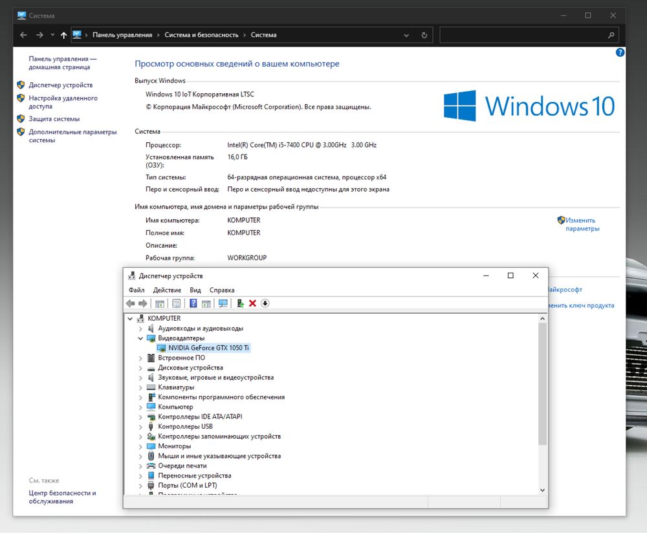Viewport: 647px width, 533px height.
Task: Select Компоненты программного обеспечения item
Action: (x=221, y=397)
